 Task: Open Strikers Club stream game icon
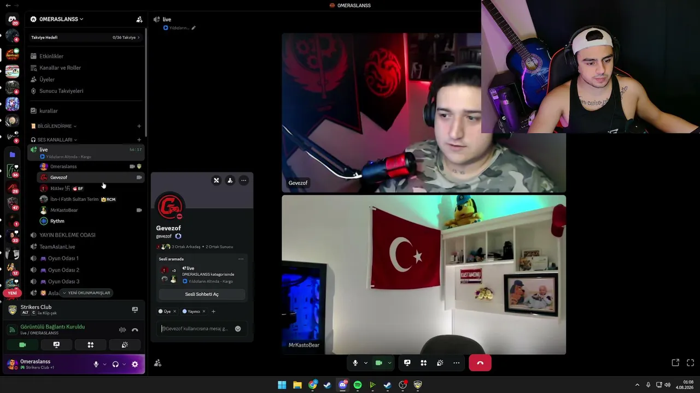point(135,309)
